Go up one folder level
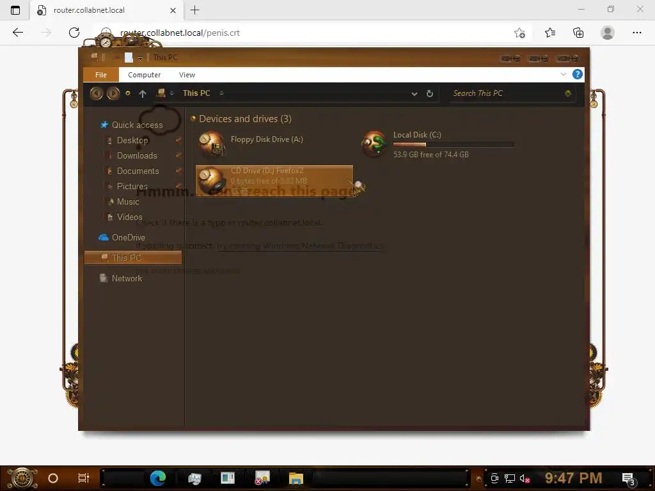 coord(143,93)
